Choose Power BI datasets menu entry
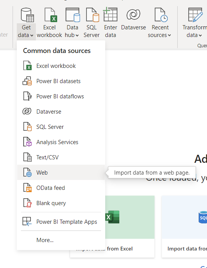The width and height of the screenshot is (207, 268). point(61,81)
